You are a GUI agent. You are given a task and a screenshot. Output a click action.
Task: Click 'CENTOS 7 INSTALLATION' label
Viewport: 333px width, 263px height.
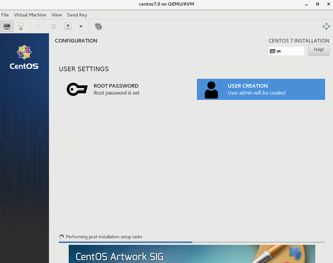299,41
